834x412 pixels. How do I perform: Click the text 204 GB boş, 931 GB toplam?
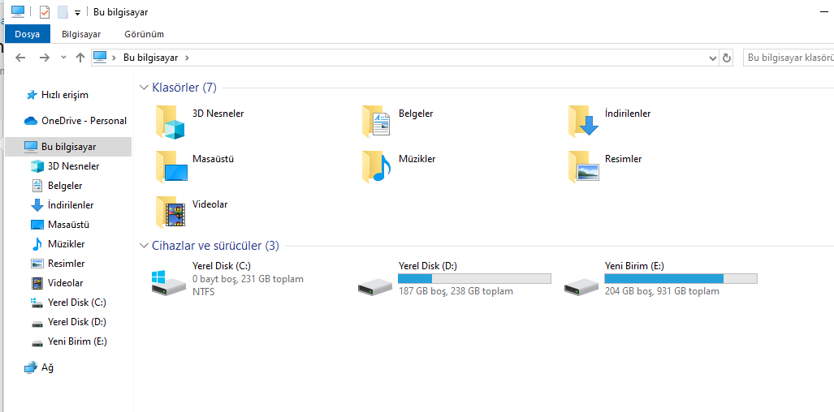(662, 291)
